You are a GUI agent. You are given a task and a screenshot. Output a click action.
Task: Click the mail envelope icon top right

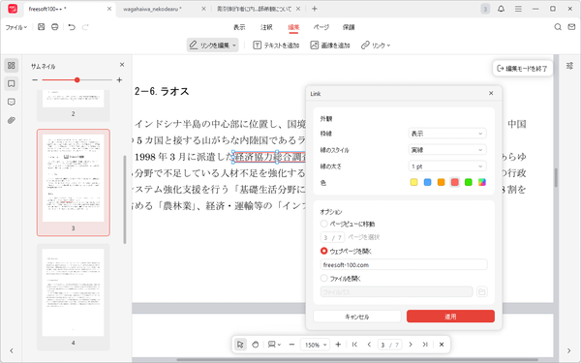tap(571, 27)
